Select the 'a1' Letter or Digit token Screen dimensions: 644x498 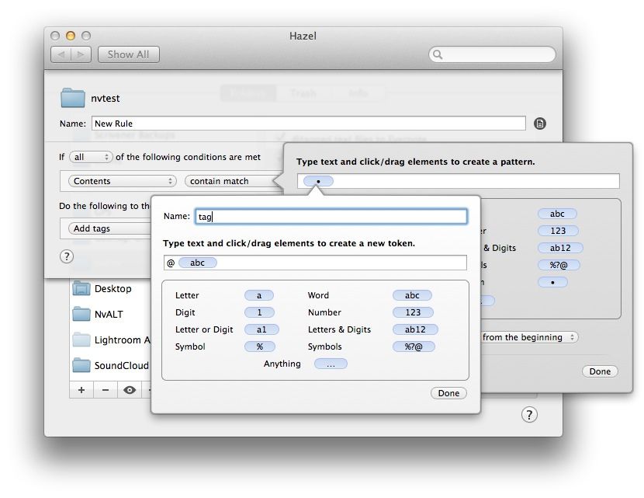258,329
